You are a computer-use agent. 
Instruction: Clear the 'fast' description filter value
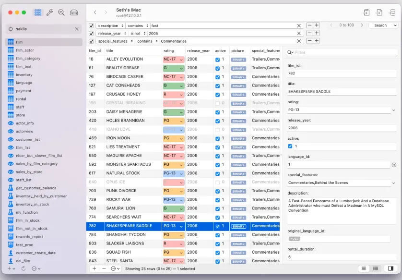[x=299, y=25]
